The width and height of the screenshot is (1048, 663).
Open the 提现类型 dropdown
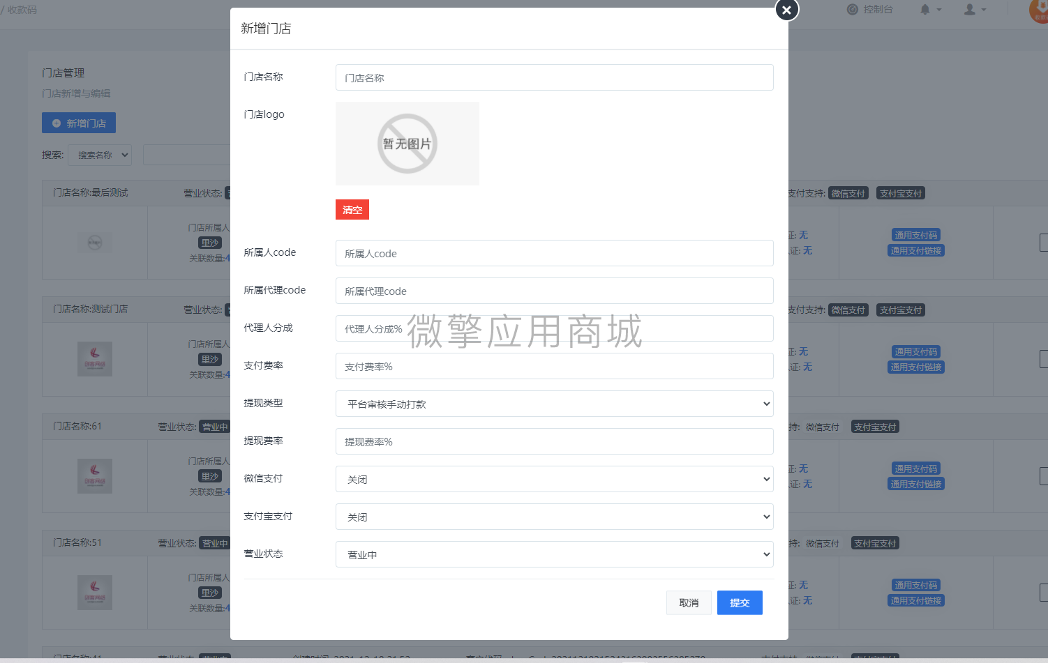(x=554, y=404)
